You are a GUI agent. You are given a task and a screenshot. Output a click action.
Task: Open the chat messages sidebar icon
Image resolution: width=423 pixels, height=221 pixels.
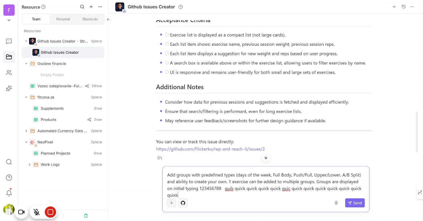pyautogui.click(x=9, y=41)
